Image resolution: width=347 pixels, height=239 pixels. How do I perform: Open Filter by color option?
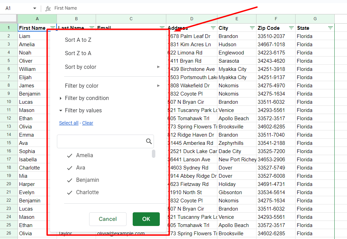(x=82, y=86)
